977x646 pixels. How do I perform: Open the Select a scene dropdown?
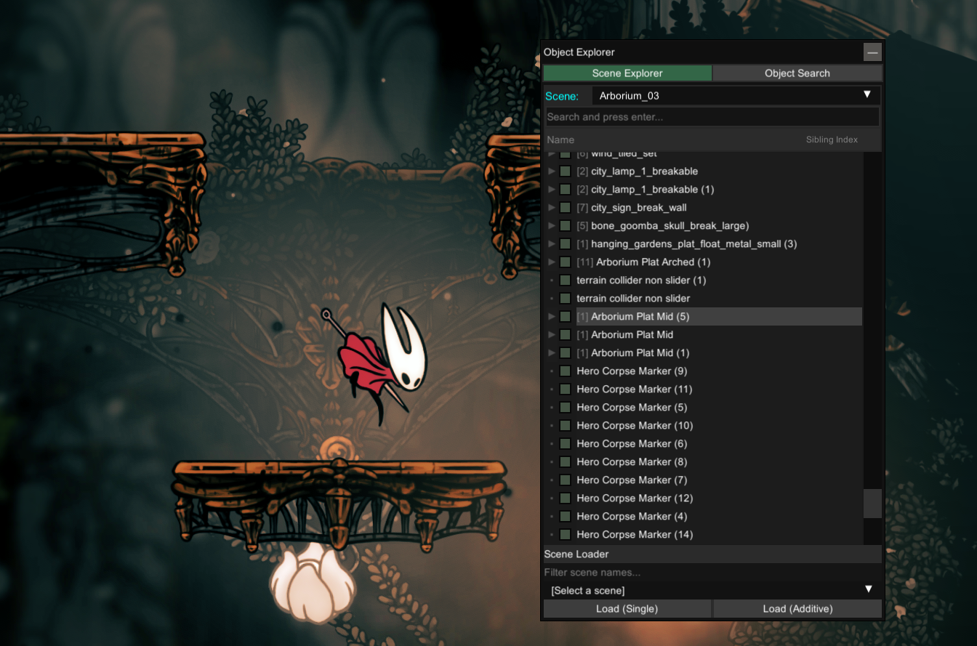click(712, 590)
